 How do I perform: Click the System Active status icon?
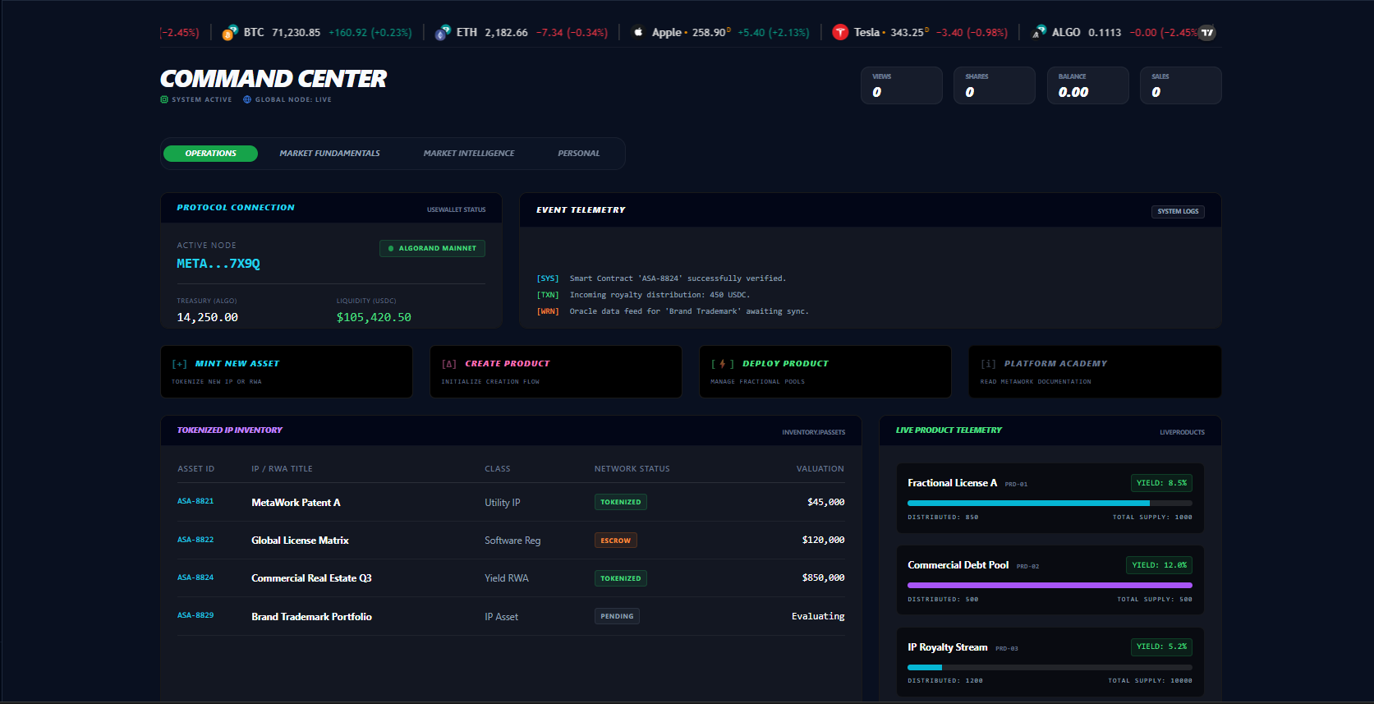164,99
